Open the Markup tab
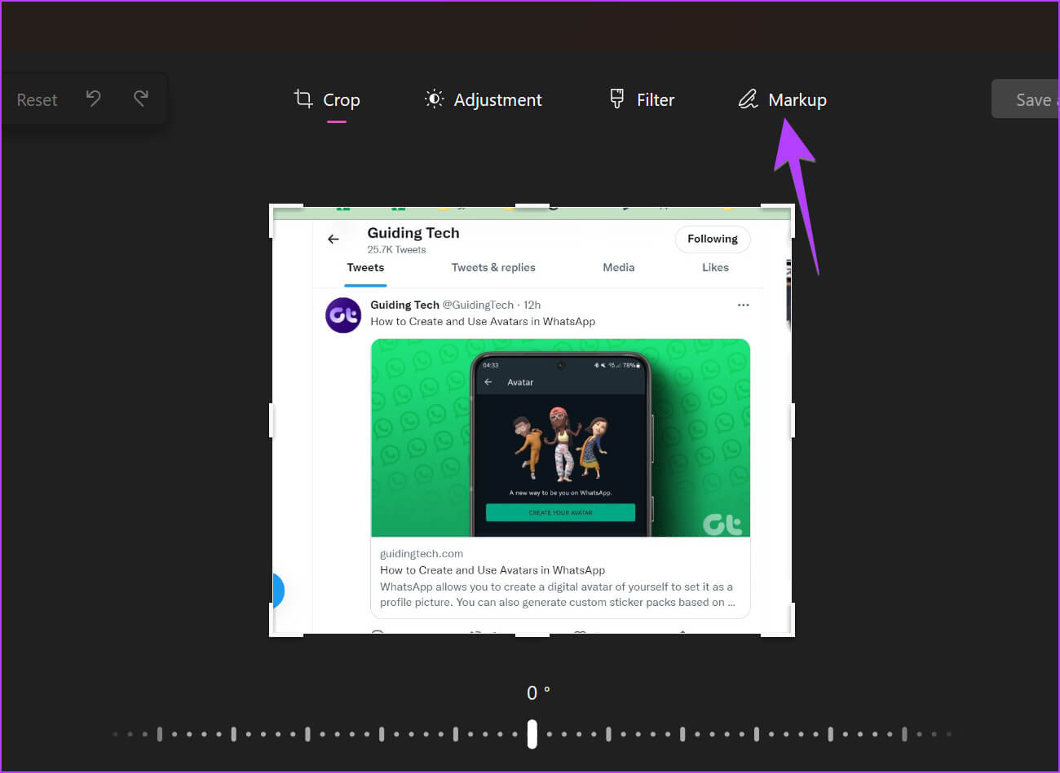Screen dimensions: 1060x773 783,99
